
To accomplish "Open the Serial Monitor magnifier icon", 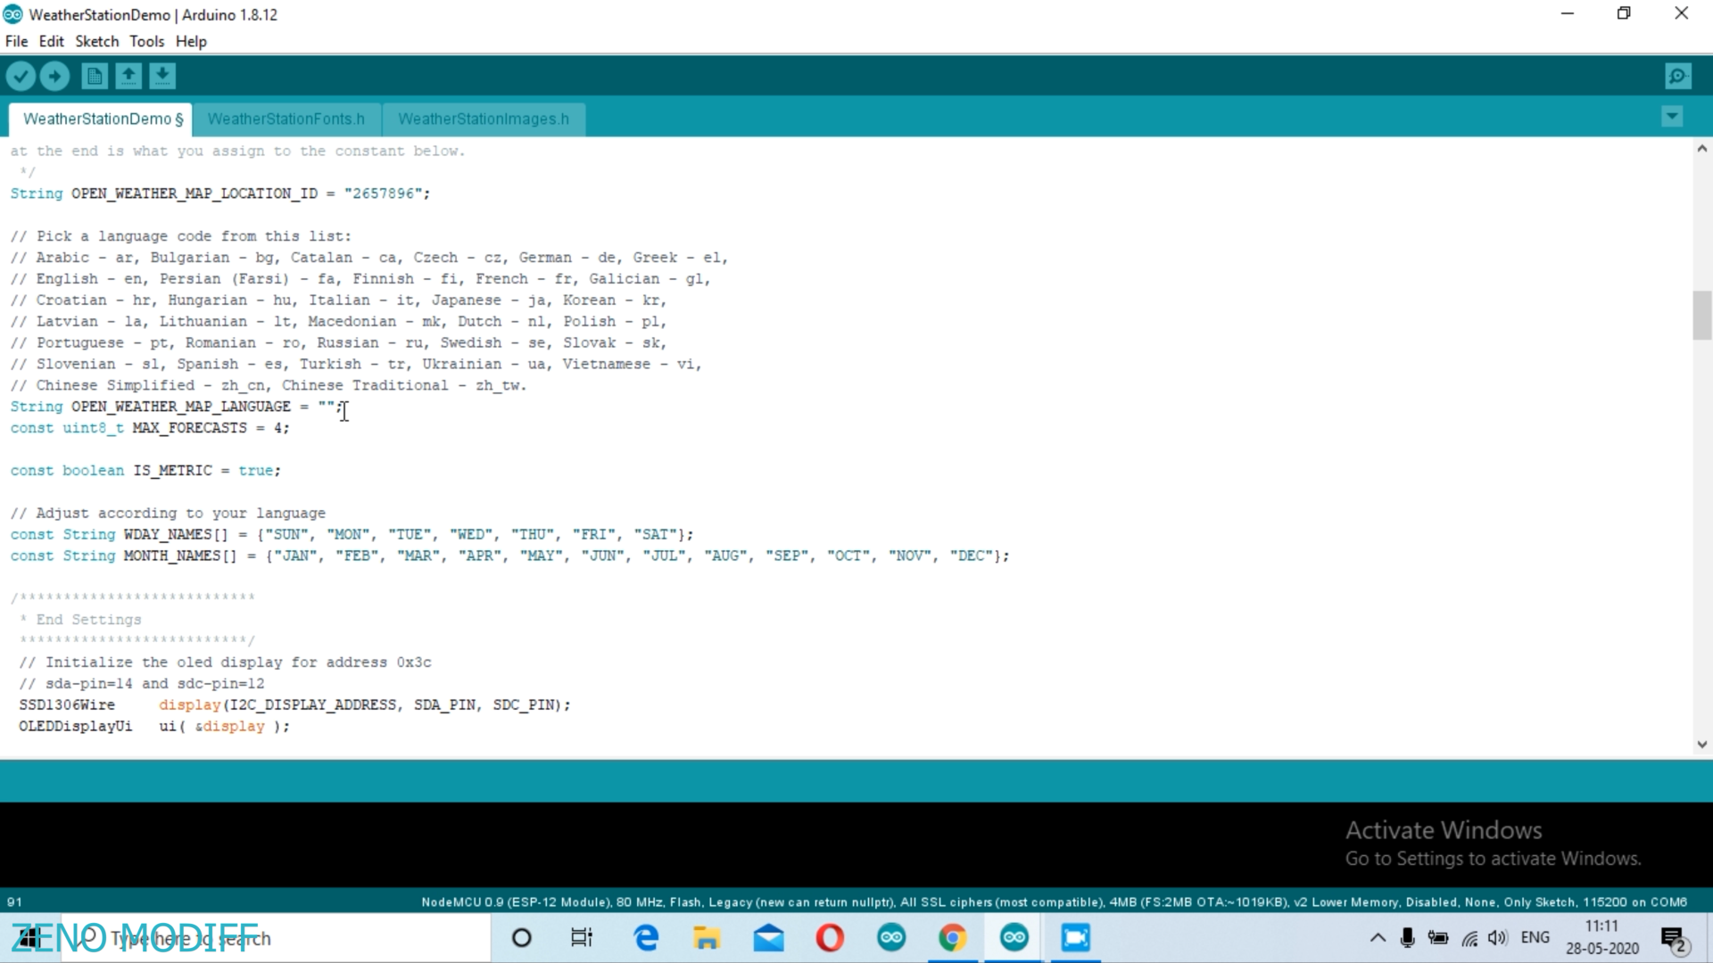I will point(1678,76).
